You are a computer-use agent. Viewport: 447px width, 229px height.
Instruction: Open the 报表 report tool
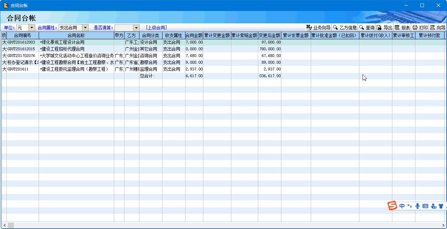tap(402, 28)
